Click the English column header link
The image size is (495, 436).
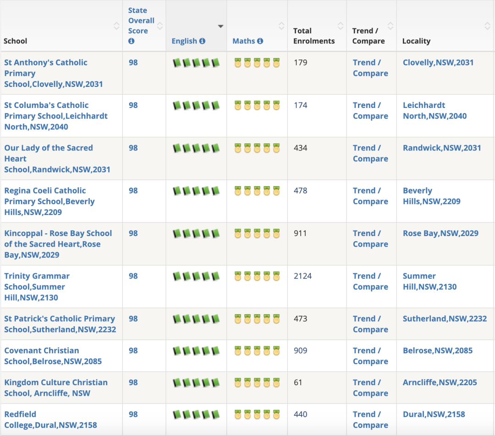point(184,41)
